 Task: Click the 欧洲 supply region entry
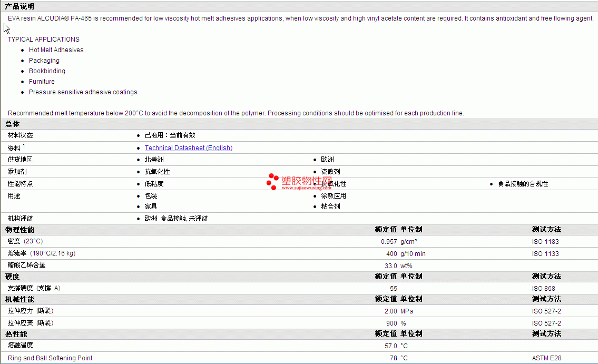[327, 159]
